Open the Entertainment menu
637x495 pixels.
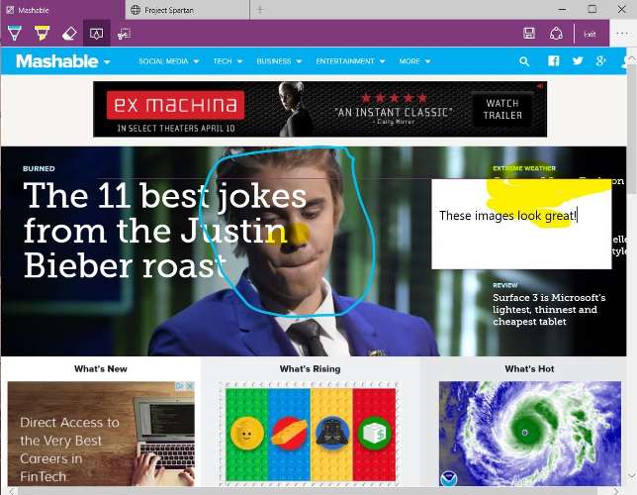pyautogui.click(x=350, y=61)
